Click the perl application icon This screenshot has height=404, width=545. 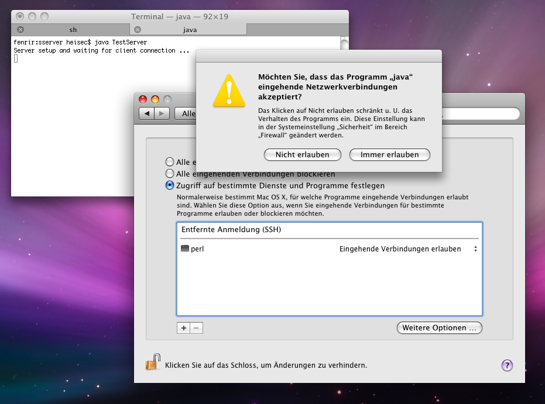coord(185,248)
